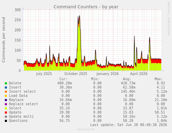Click the 'Last update' timestamp line
The image size is (172, 133).
click(129, 125)
